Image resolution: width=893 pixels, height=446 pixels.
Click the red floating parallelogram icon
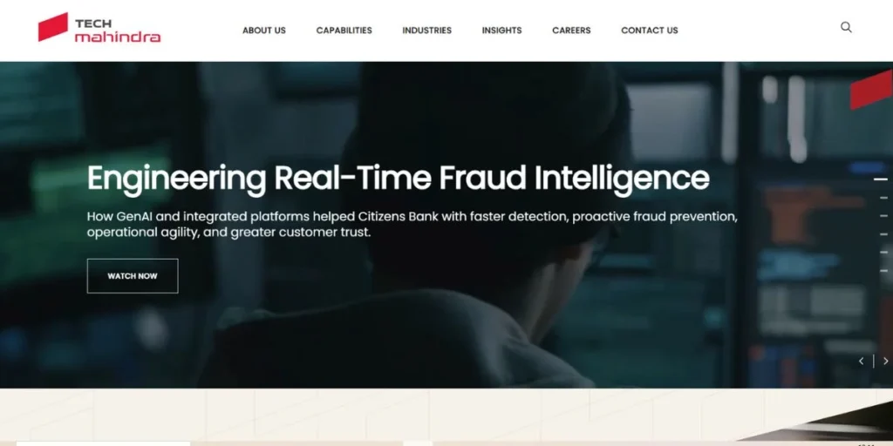(x=871, y=90)
